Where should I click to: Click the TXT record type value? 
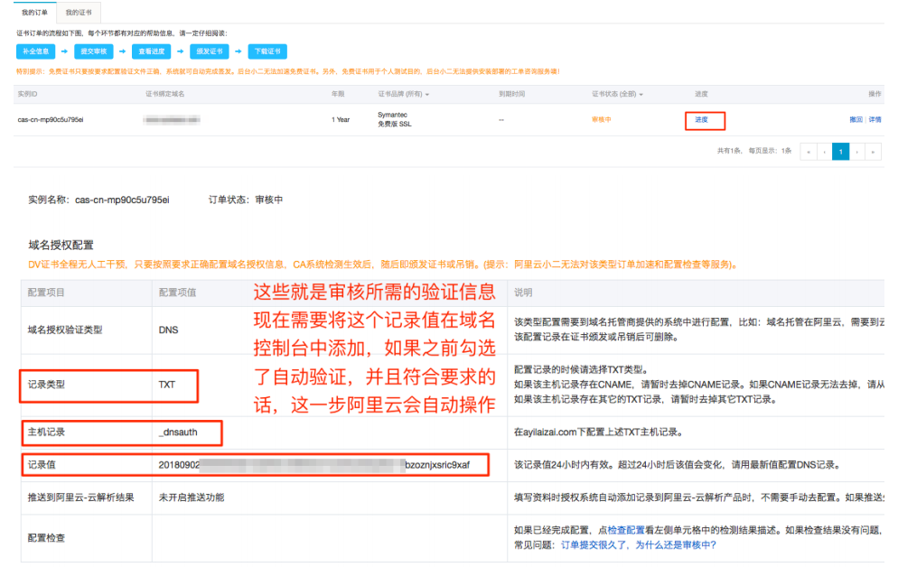coord(166,385)
